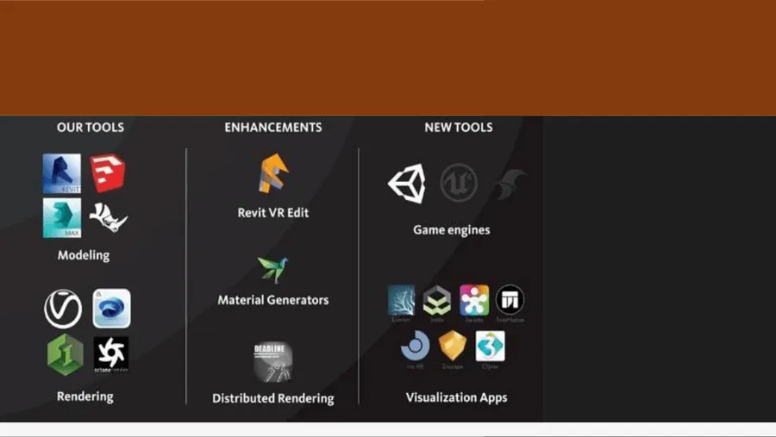The width and height of the screenshot is (776, 437).
Task: Select the Cl3ver app icon
Action: coord(490,346)
